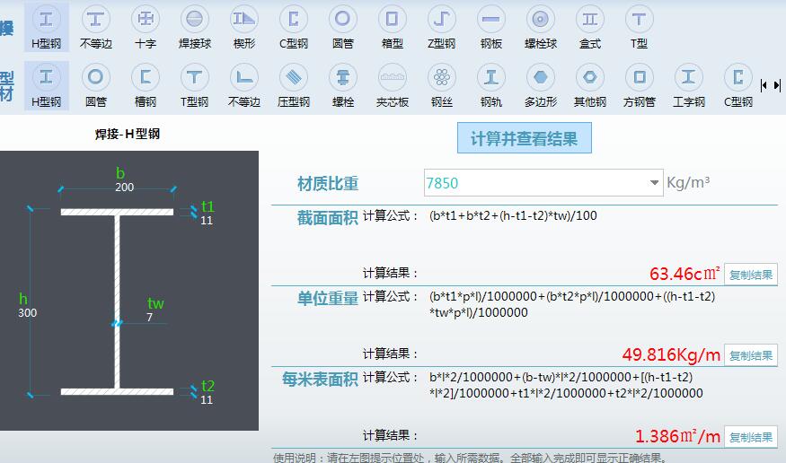Click the 49.816Kg/m result value
This screenshot has width=786, height=463.
[671, 354]
